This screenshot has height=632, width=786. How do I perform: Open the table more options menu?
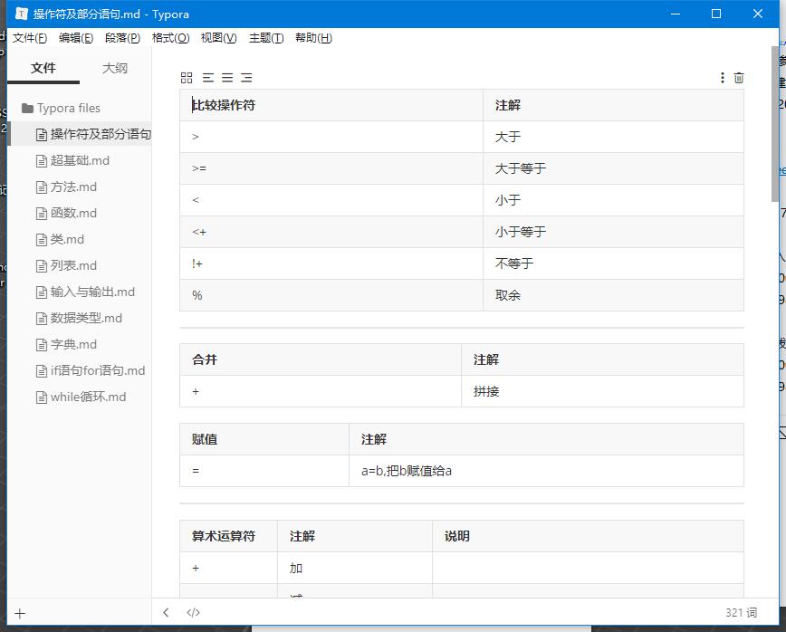(722, 78)
